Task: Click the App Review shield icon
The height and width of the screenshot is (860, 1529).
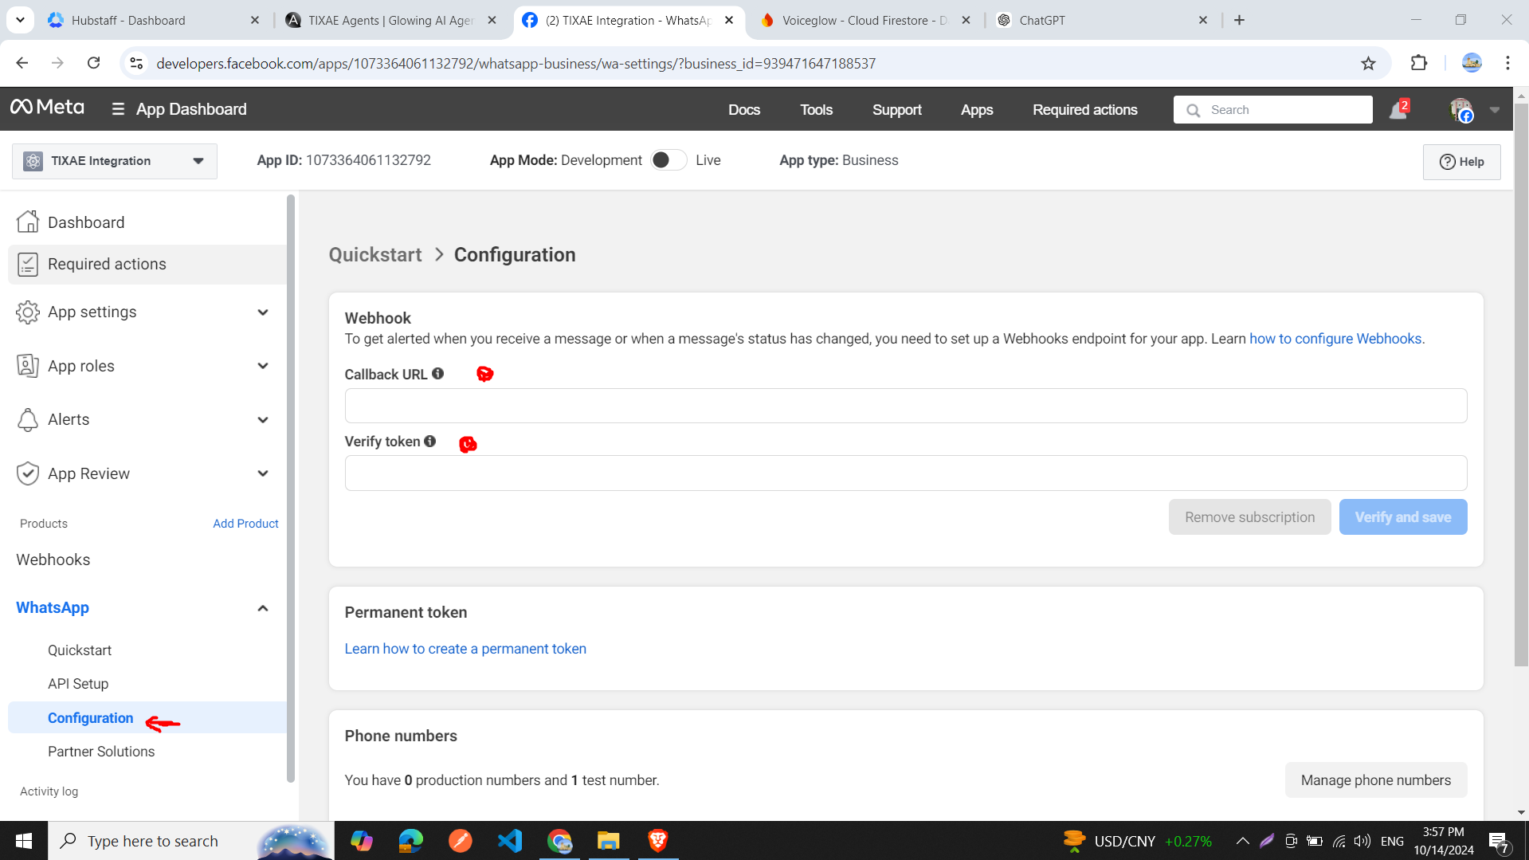Action: pos(28,473)
